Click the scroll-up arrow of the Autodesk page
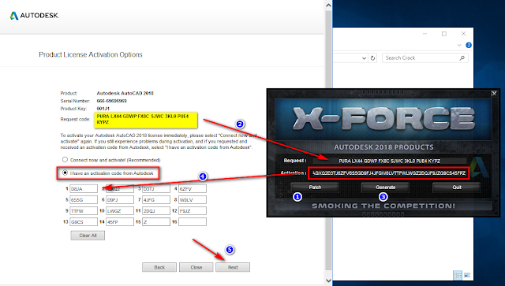The width and height of the screenshot is (505, 286). click(x=328, y=6)
